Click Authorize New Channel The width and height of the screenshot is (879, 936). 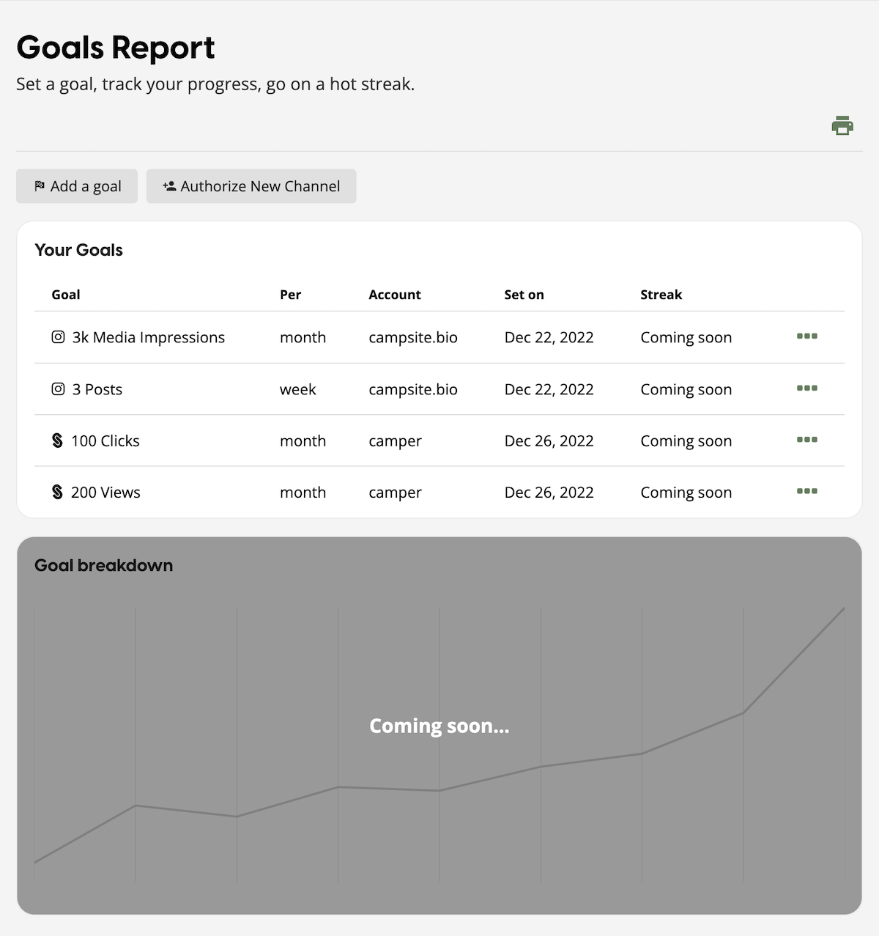coord(251,185)
